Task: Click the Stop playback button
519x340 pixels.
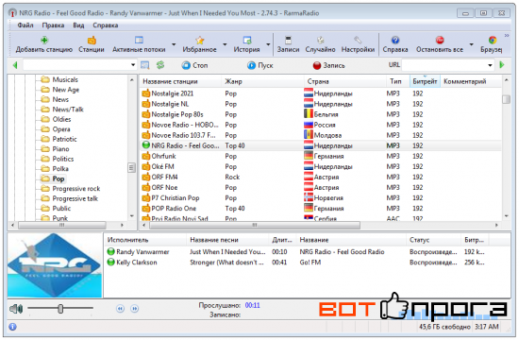Action: coord(194,65)
